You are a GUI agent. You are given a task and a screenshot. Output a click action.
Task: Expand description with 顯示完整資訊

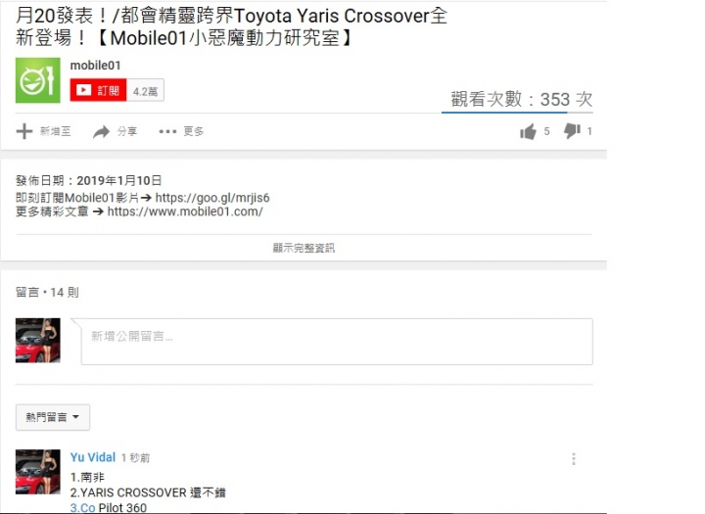304,248
